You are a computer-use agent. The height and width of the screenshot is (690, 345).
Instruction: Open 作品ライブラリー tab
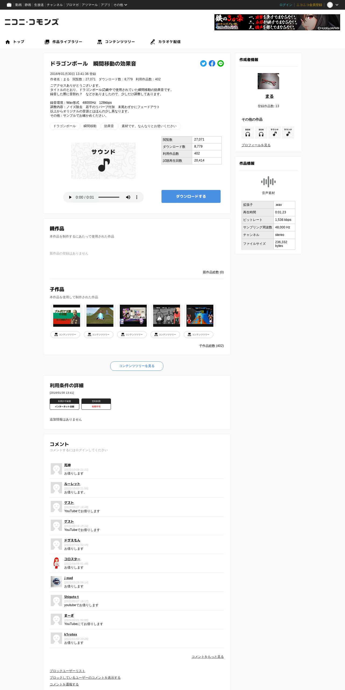pos(63,42)
